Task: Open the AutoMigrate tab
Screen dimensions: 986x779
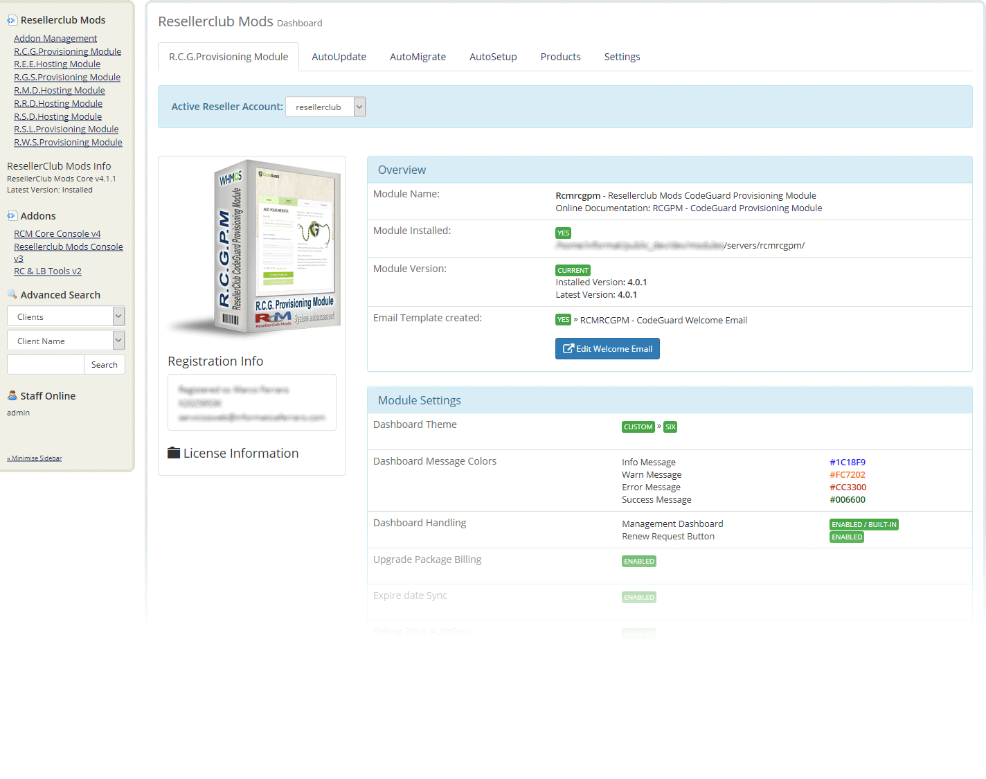Action: pos(418,57)
